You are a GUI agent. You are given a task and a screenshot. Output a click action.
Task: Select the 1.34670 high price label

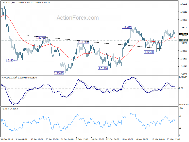point(127,27)
